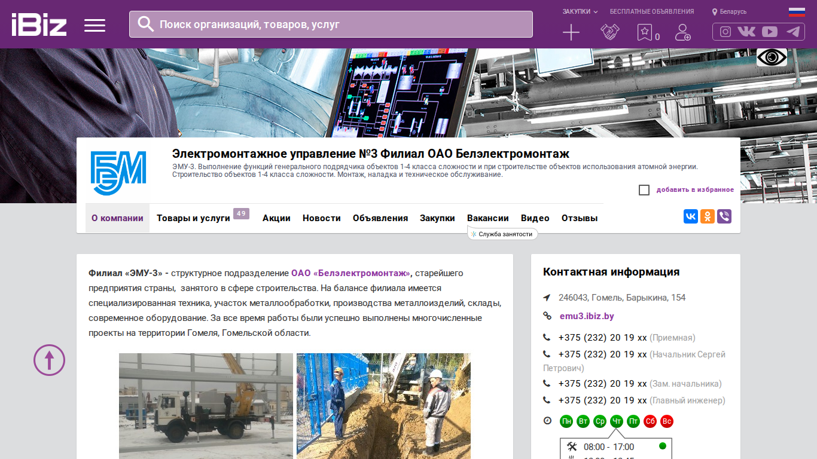This screenshot has width=817, height=459.
Task: Change region from Беларусь
Action: (x=730, y=11)
